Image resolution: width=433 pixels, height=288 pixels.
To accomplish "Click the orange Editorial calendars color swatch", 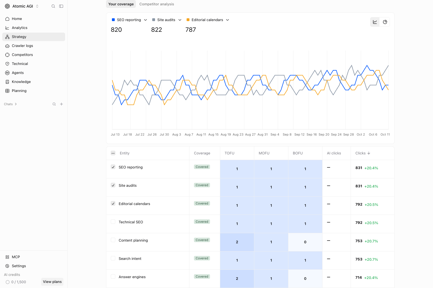I will coord(188,20).
